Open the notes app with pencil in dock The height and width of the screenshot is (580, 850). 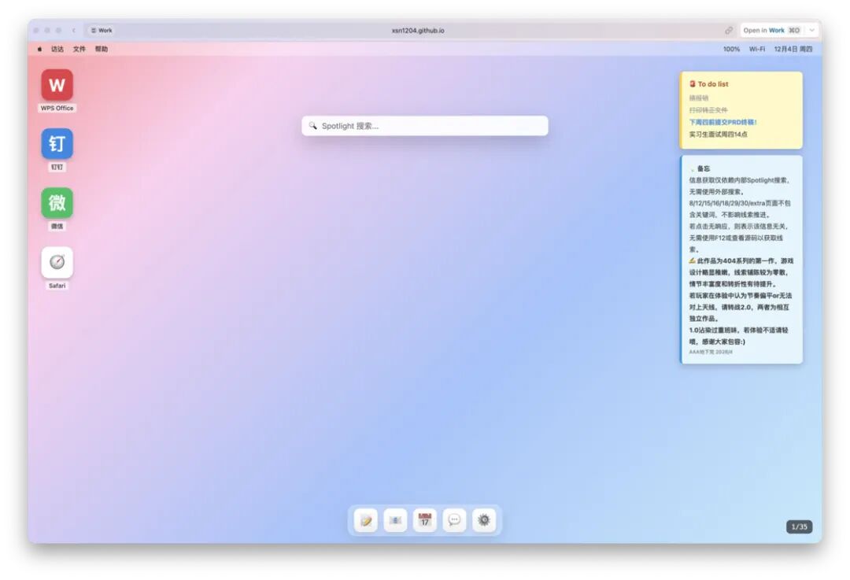(366, 520)
